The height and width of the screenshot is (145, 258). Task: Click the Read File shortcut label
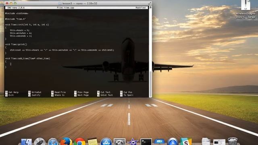point(60,92)
